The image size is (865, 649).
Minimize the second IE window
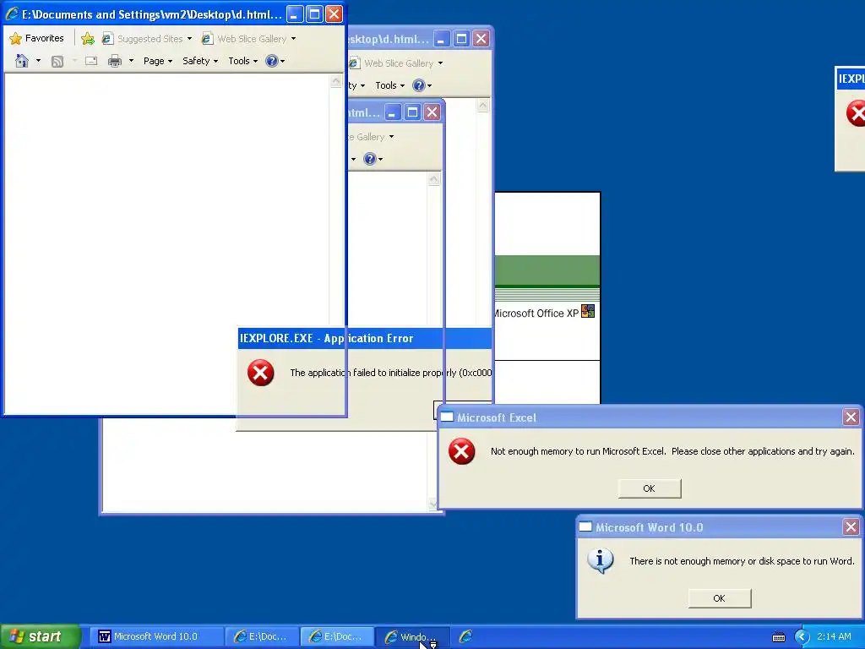[441, 39]
